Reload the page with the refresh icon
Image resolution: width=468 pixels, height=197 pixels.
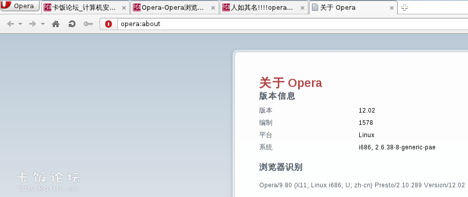(x=72, y=24)
